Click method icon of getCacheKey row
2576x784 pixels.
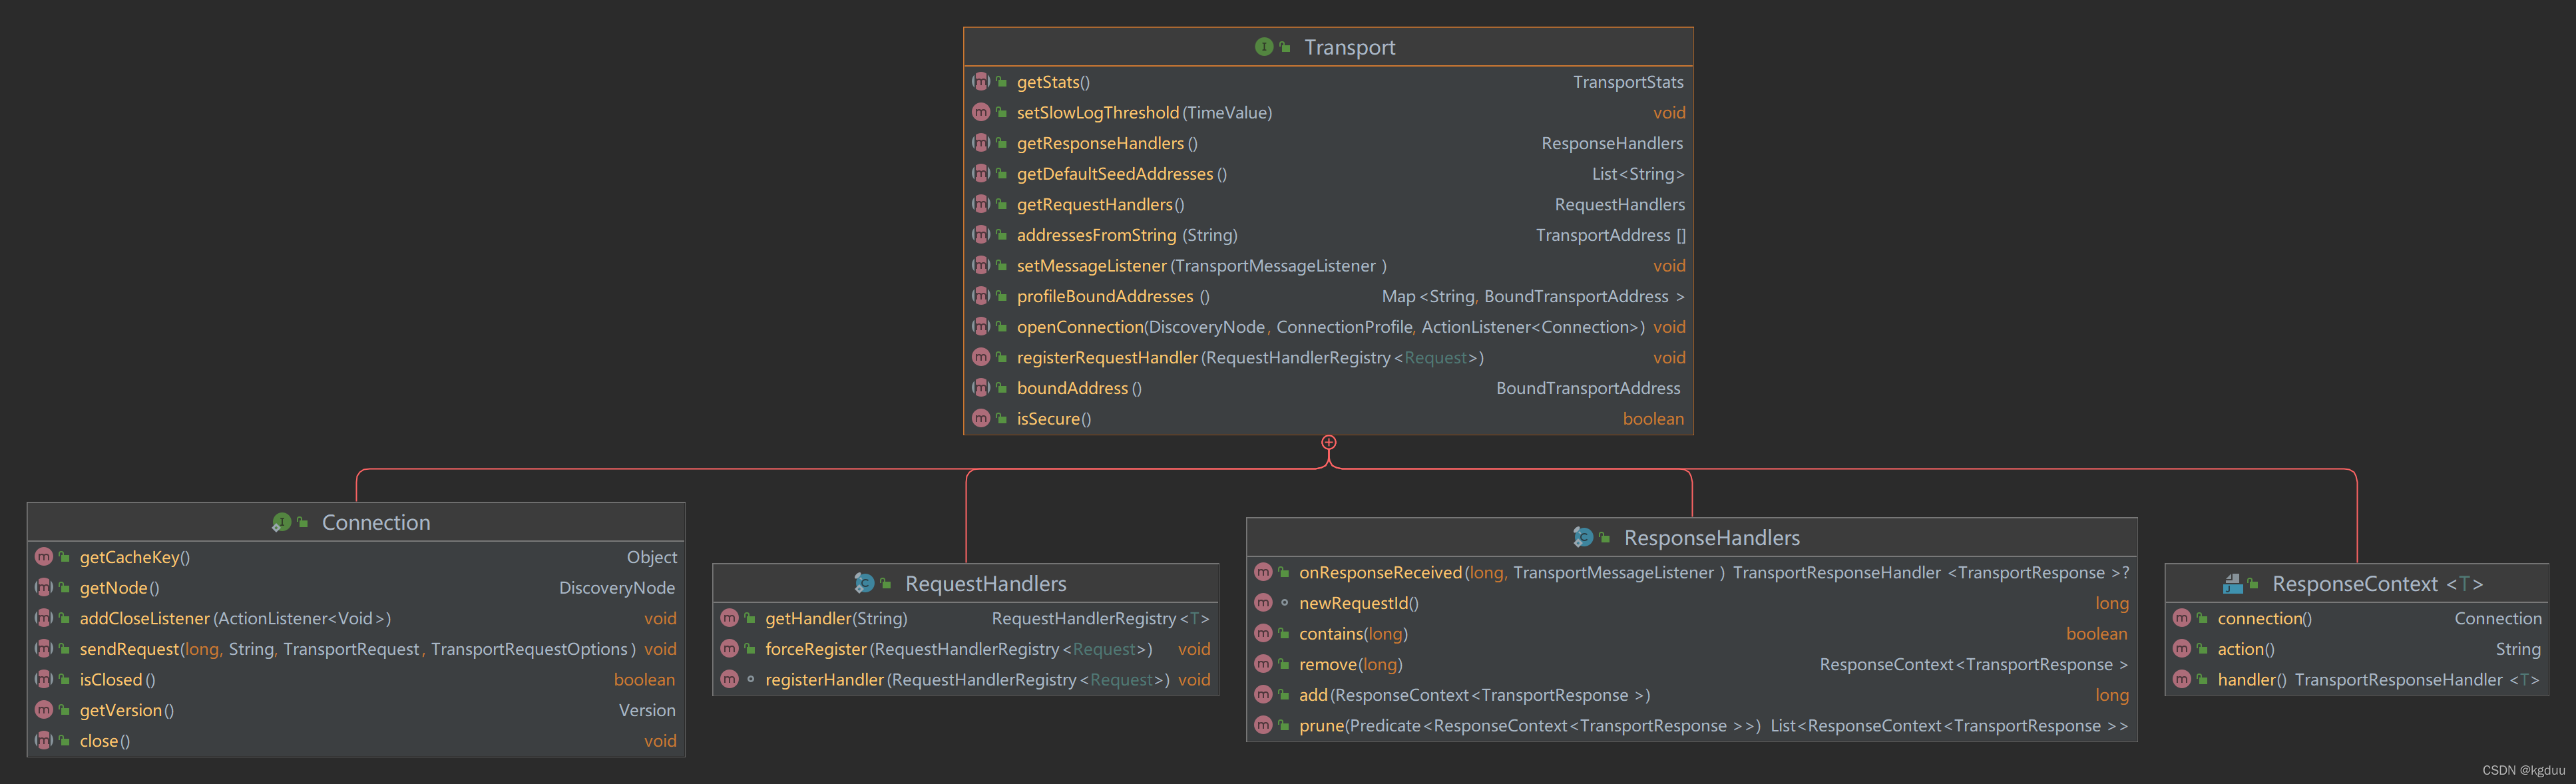44,557
